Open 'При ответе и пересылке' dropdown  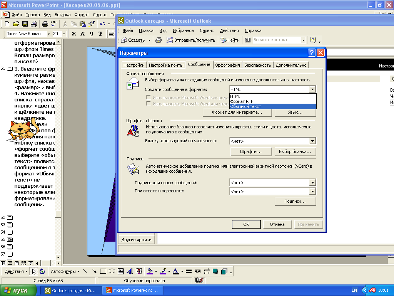pos(312,192)
